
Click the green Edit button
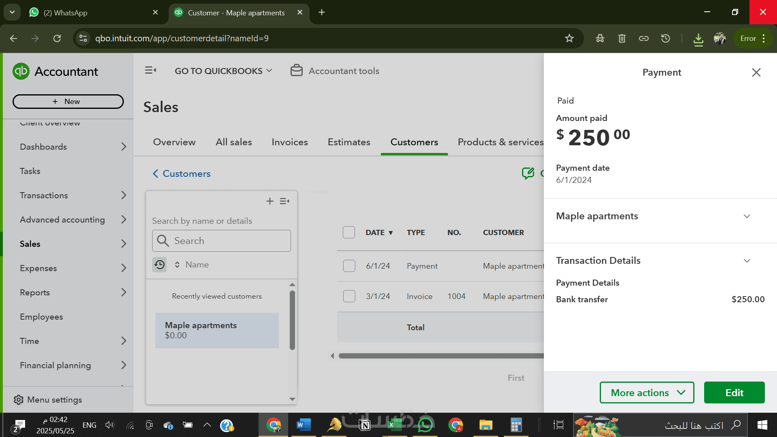(x=734, y=392)
